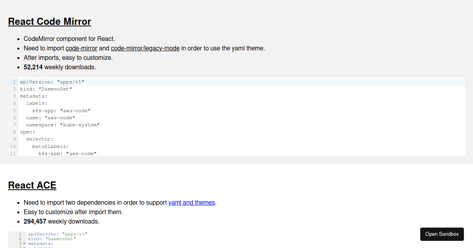Click the selector: line in CodeMirror
Screen dimensions: 473x248
[x=40, y=139]
